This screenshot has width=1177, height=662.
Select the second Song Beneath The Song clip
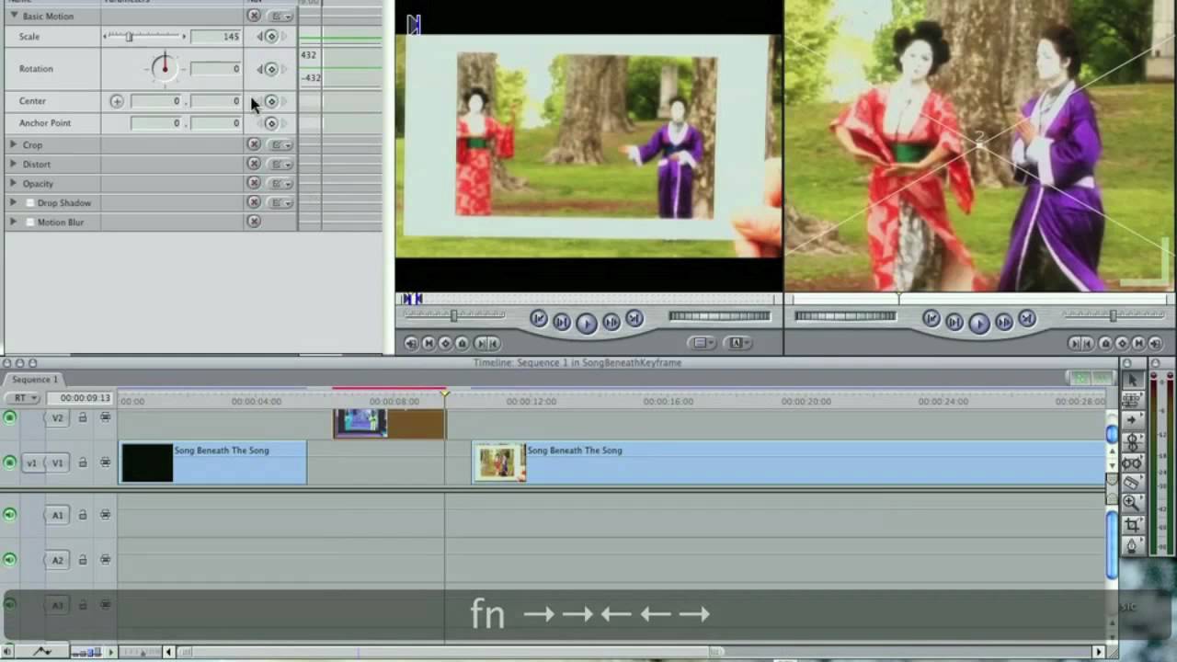(x=788, y=462)
